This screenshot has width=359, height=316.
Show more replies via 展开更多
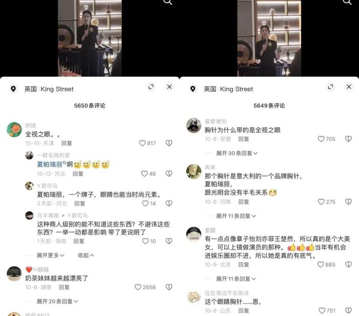point(50,255)
